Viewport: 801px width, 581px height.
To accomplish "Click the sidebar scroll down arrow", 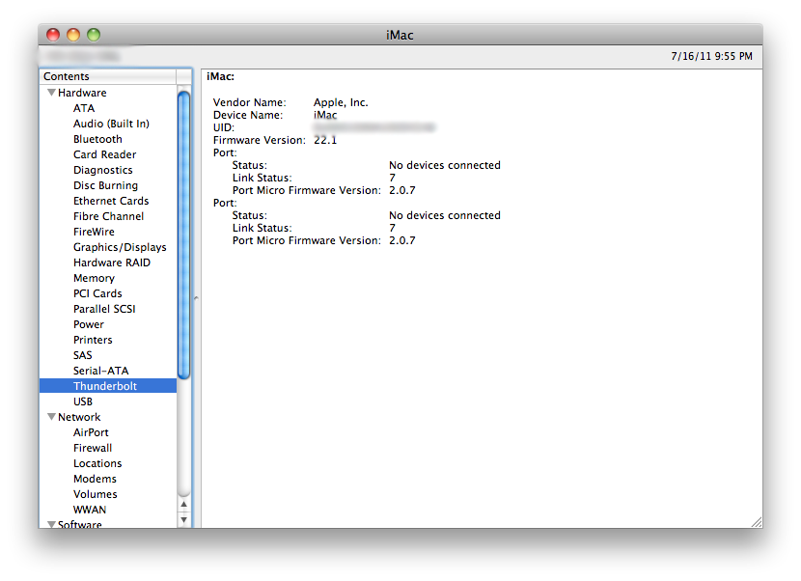I will pyautogui.click(x=184, y=519).
